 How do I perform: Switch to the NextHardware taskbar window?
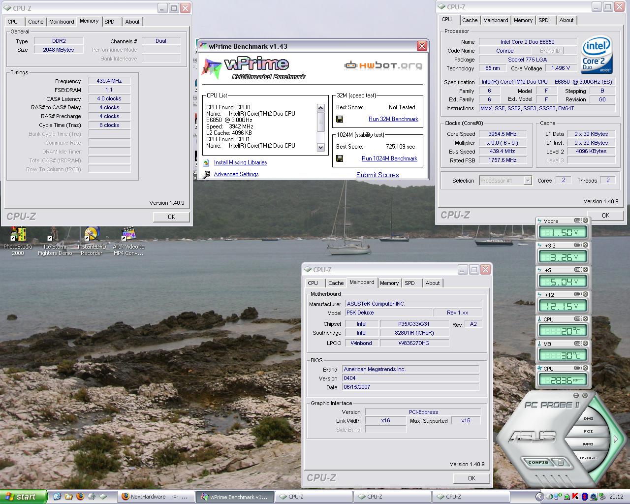(156, 497)
